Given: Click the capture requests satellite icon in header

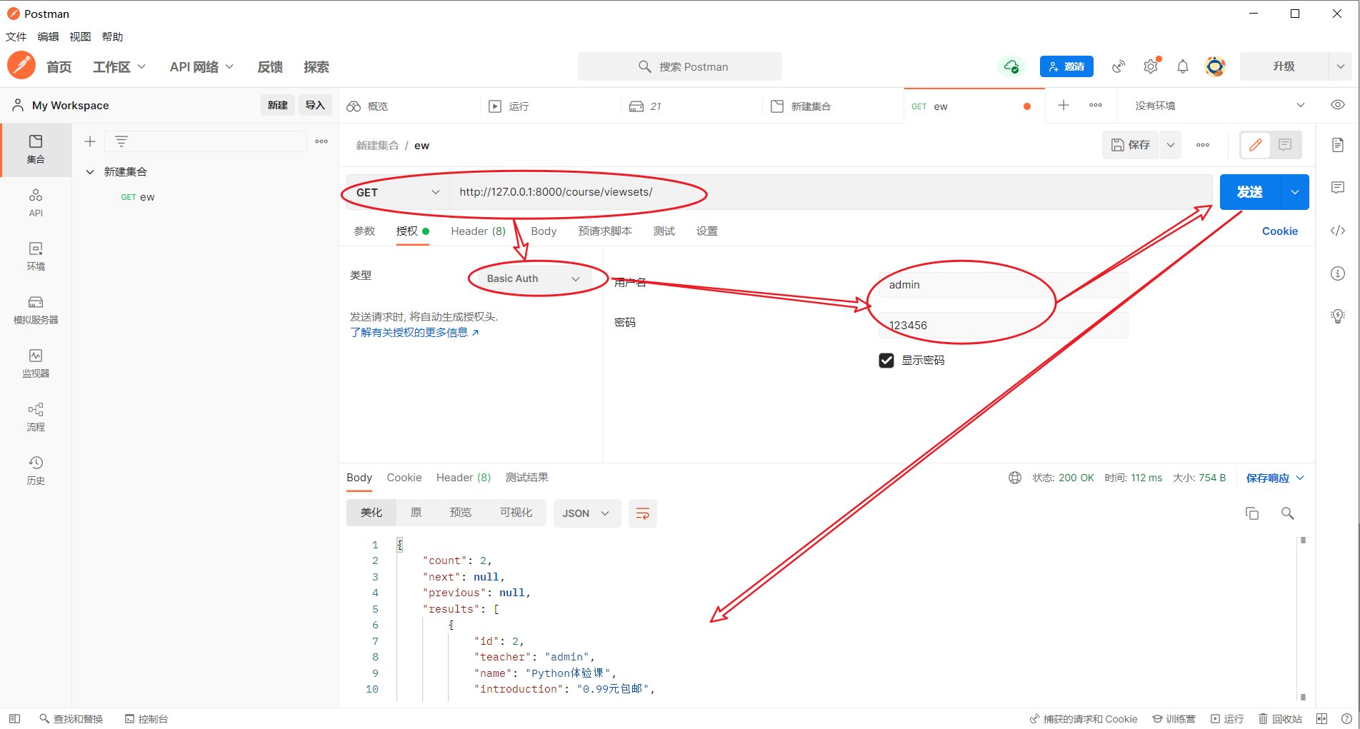Looking at the screenshot, I should pyautogui.click(x=1119, y=66).
